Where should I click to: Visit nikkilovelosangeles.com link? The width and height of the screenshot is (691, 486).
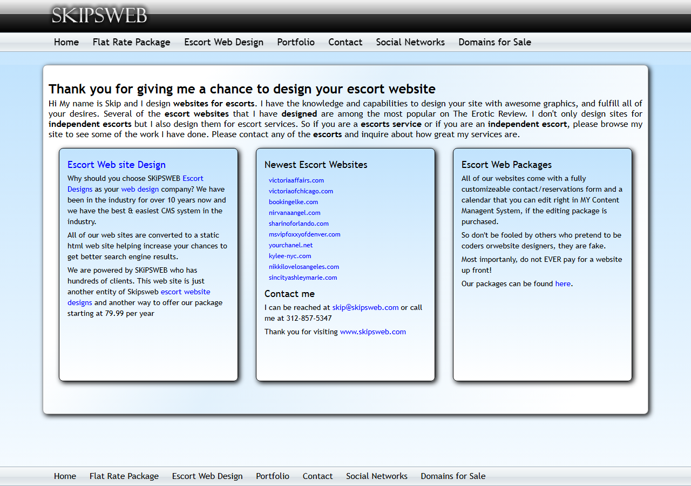click(x=304, y=267)
